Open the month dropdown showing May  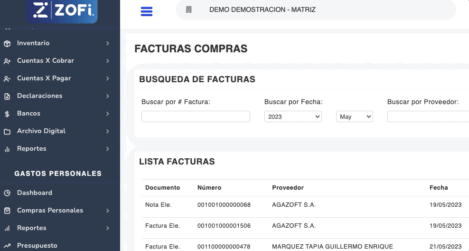[x=354, y=116]
